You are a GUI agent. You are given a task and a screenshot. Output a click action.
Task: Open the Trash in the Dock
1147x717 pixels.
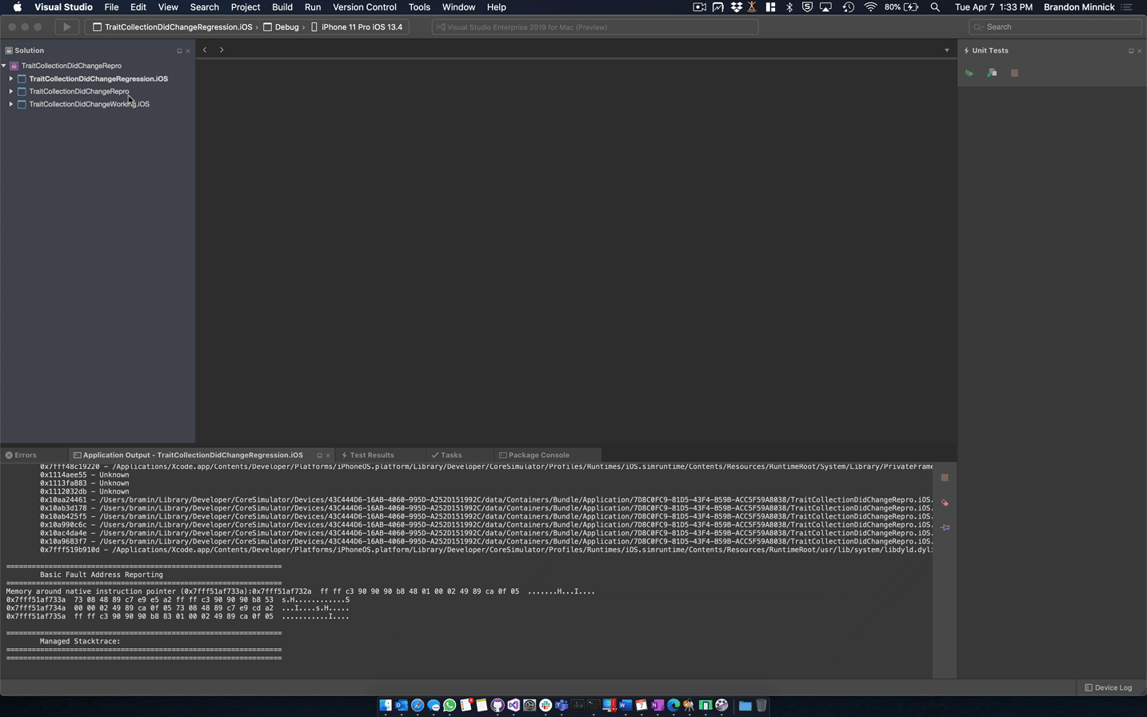click(x=761, y=705)
